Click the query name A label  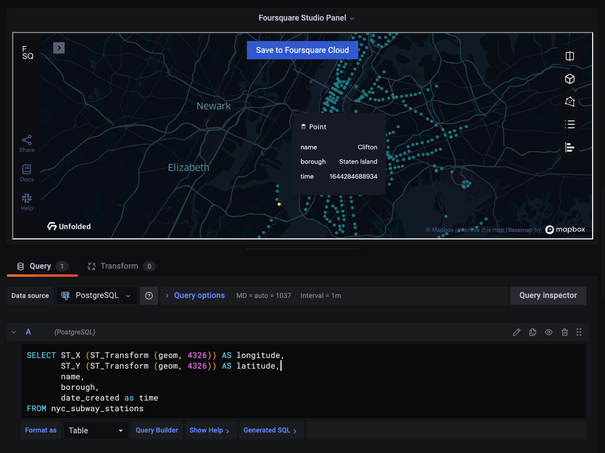click(28, 332)
